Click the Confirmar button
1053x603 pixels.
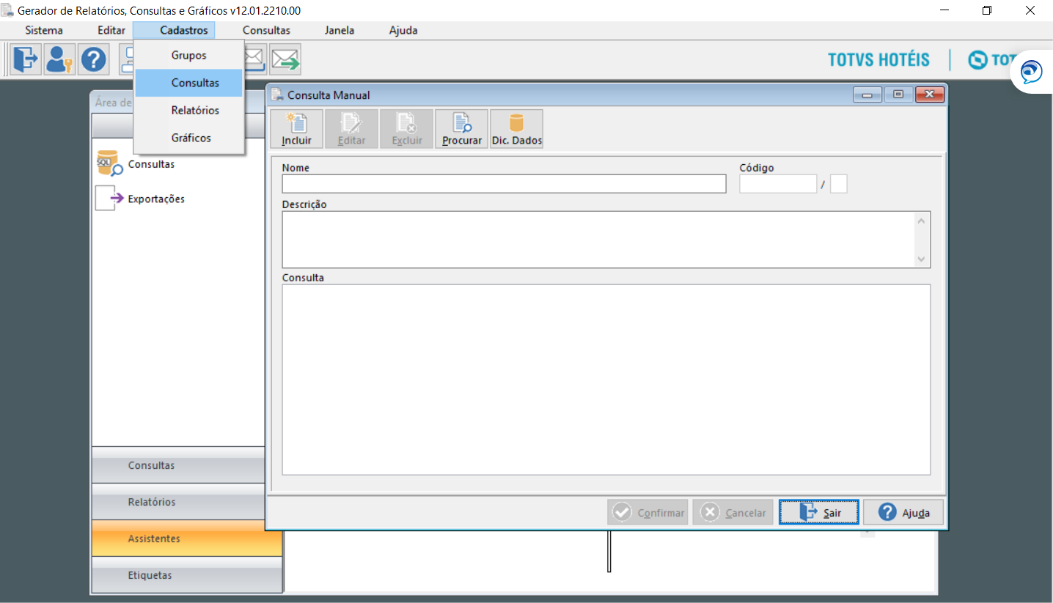647,512
